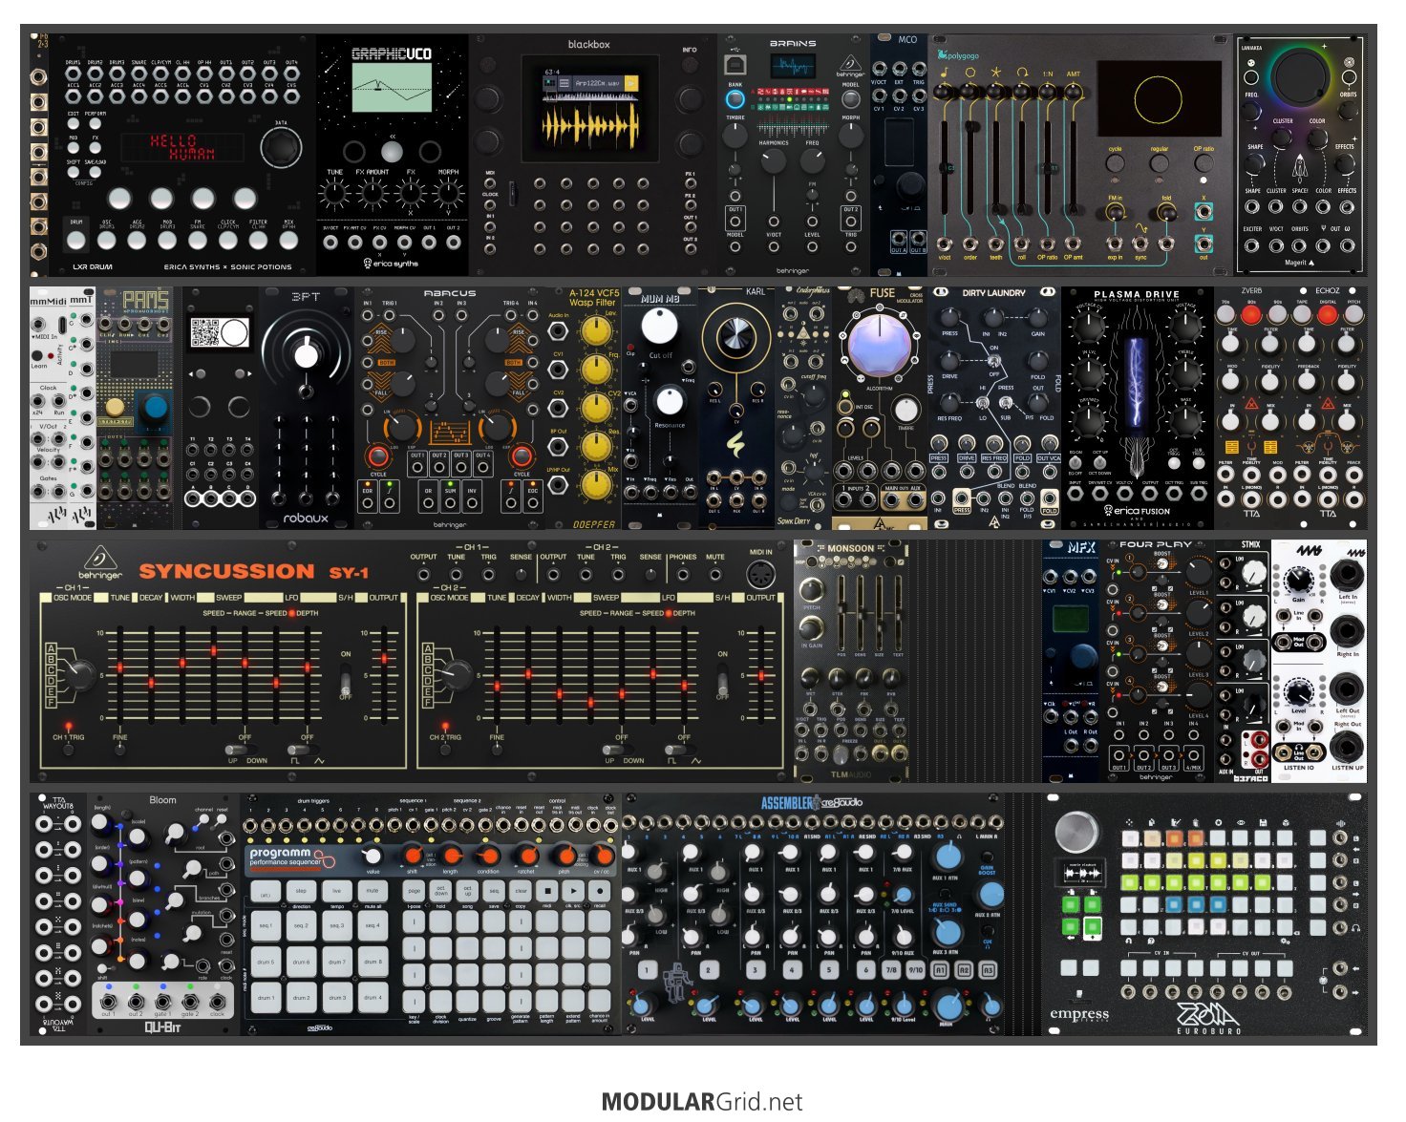Click the play button on Programm sequencer
The width and height of the screenshot is (1406, 1122).
click(x=573, y=891)
